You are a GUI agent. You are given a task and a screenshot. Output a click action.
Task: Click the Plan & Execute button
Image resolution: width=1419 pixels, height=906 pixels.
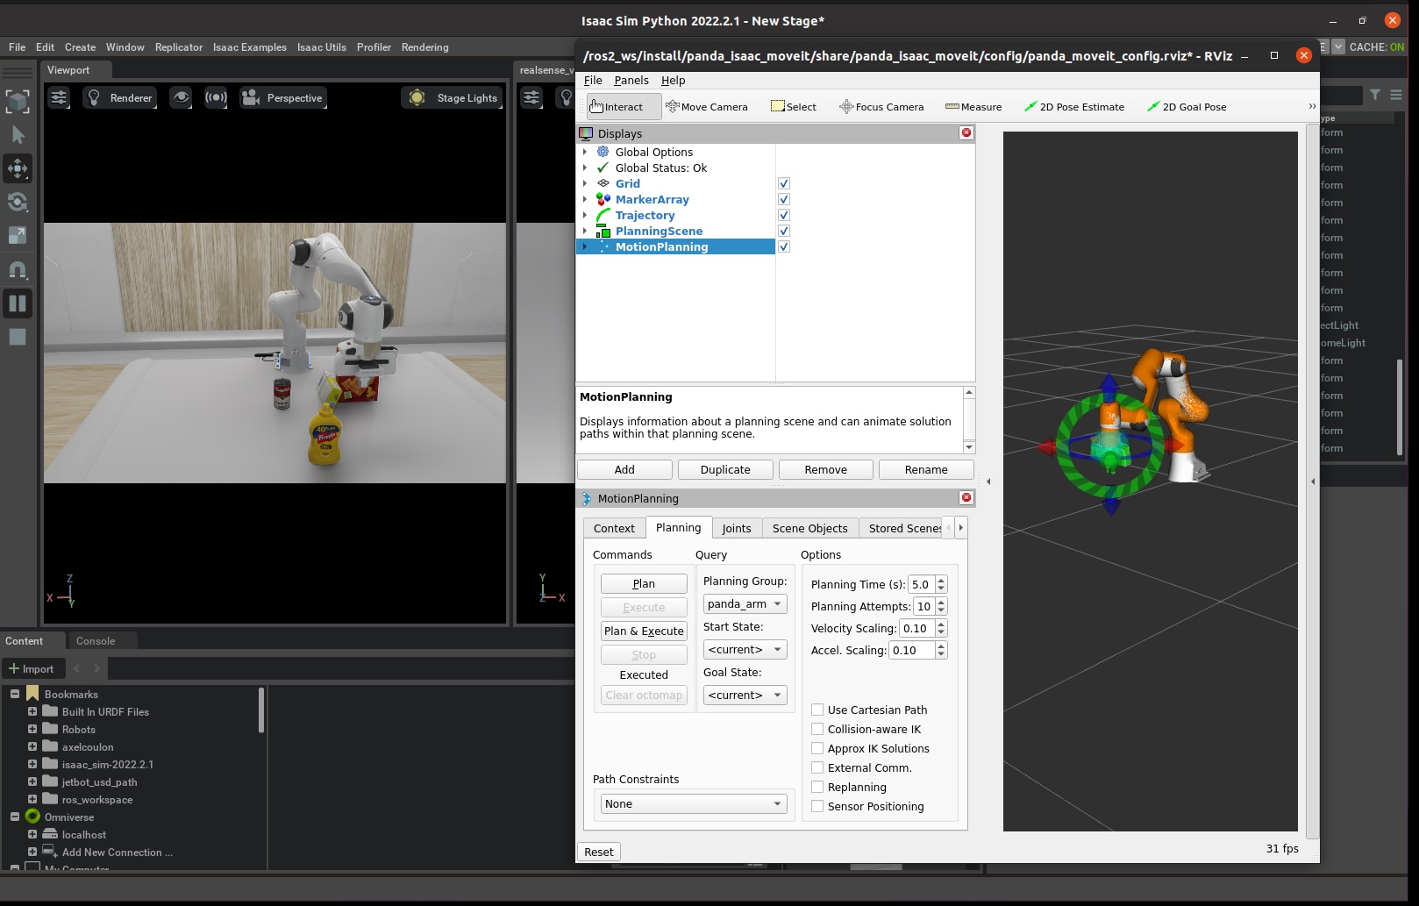click(644, 631)
